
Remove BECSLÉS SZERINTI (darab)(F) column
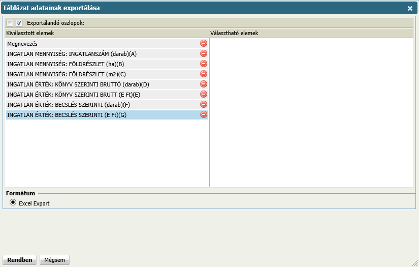pyautogui.click(x=203, y=104)
